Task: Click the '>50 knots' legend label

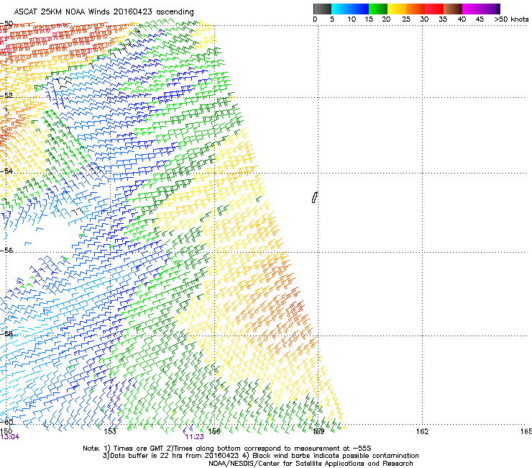Action: click(511, 19)
